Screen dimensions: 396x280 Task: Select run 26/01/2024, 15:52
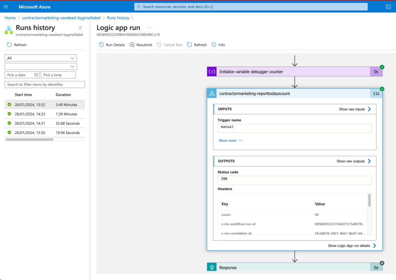click(x=45, y=104)
